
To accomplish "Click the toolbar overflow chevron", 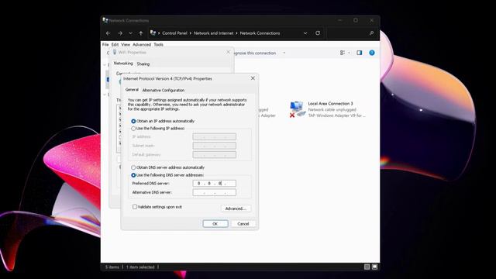I will [x=284, y=53].
